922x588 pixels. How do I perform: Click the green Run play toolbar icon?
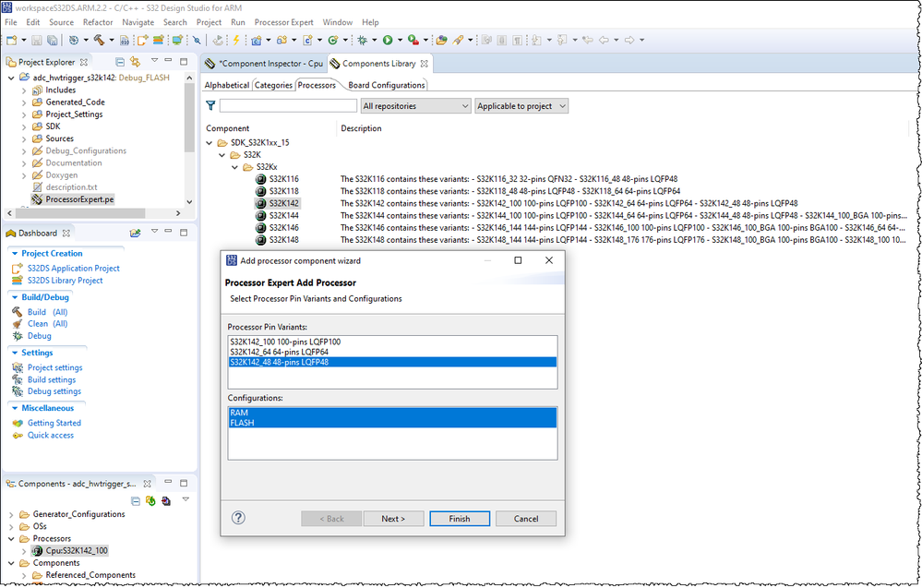(x=388, y=40)
